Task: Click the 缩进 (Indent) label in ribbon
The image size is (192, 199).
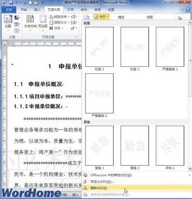Action: tap(121, 17)
